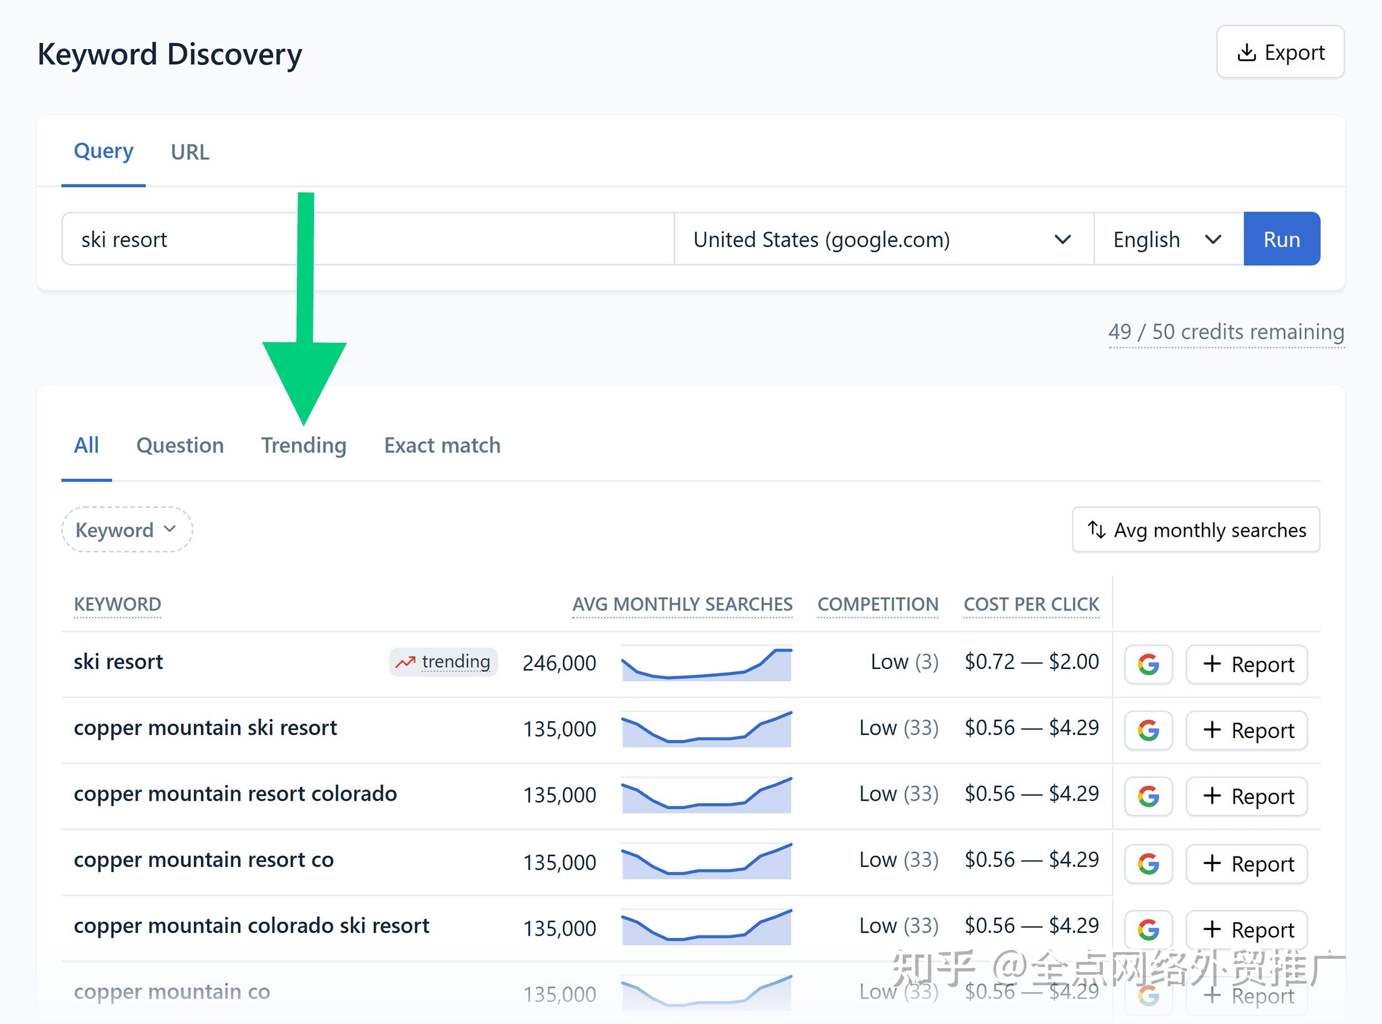Click the 'copper mountain ski resort' sparkline chart
The width and height of the screenshot is (1382, 1024).
tap(706, 729)
